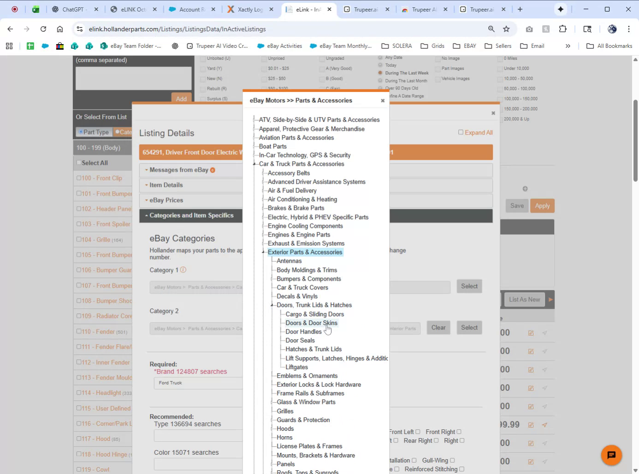Screen dimensions: 639x474
Task: Open the apps grid in bookmarks bar
Action: pyautogui.click(x=9, y=46)
